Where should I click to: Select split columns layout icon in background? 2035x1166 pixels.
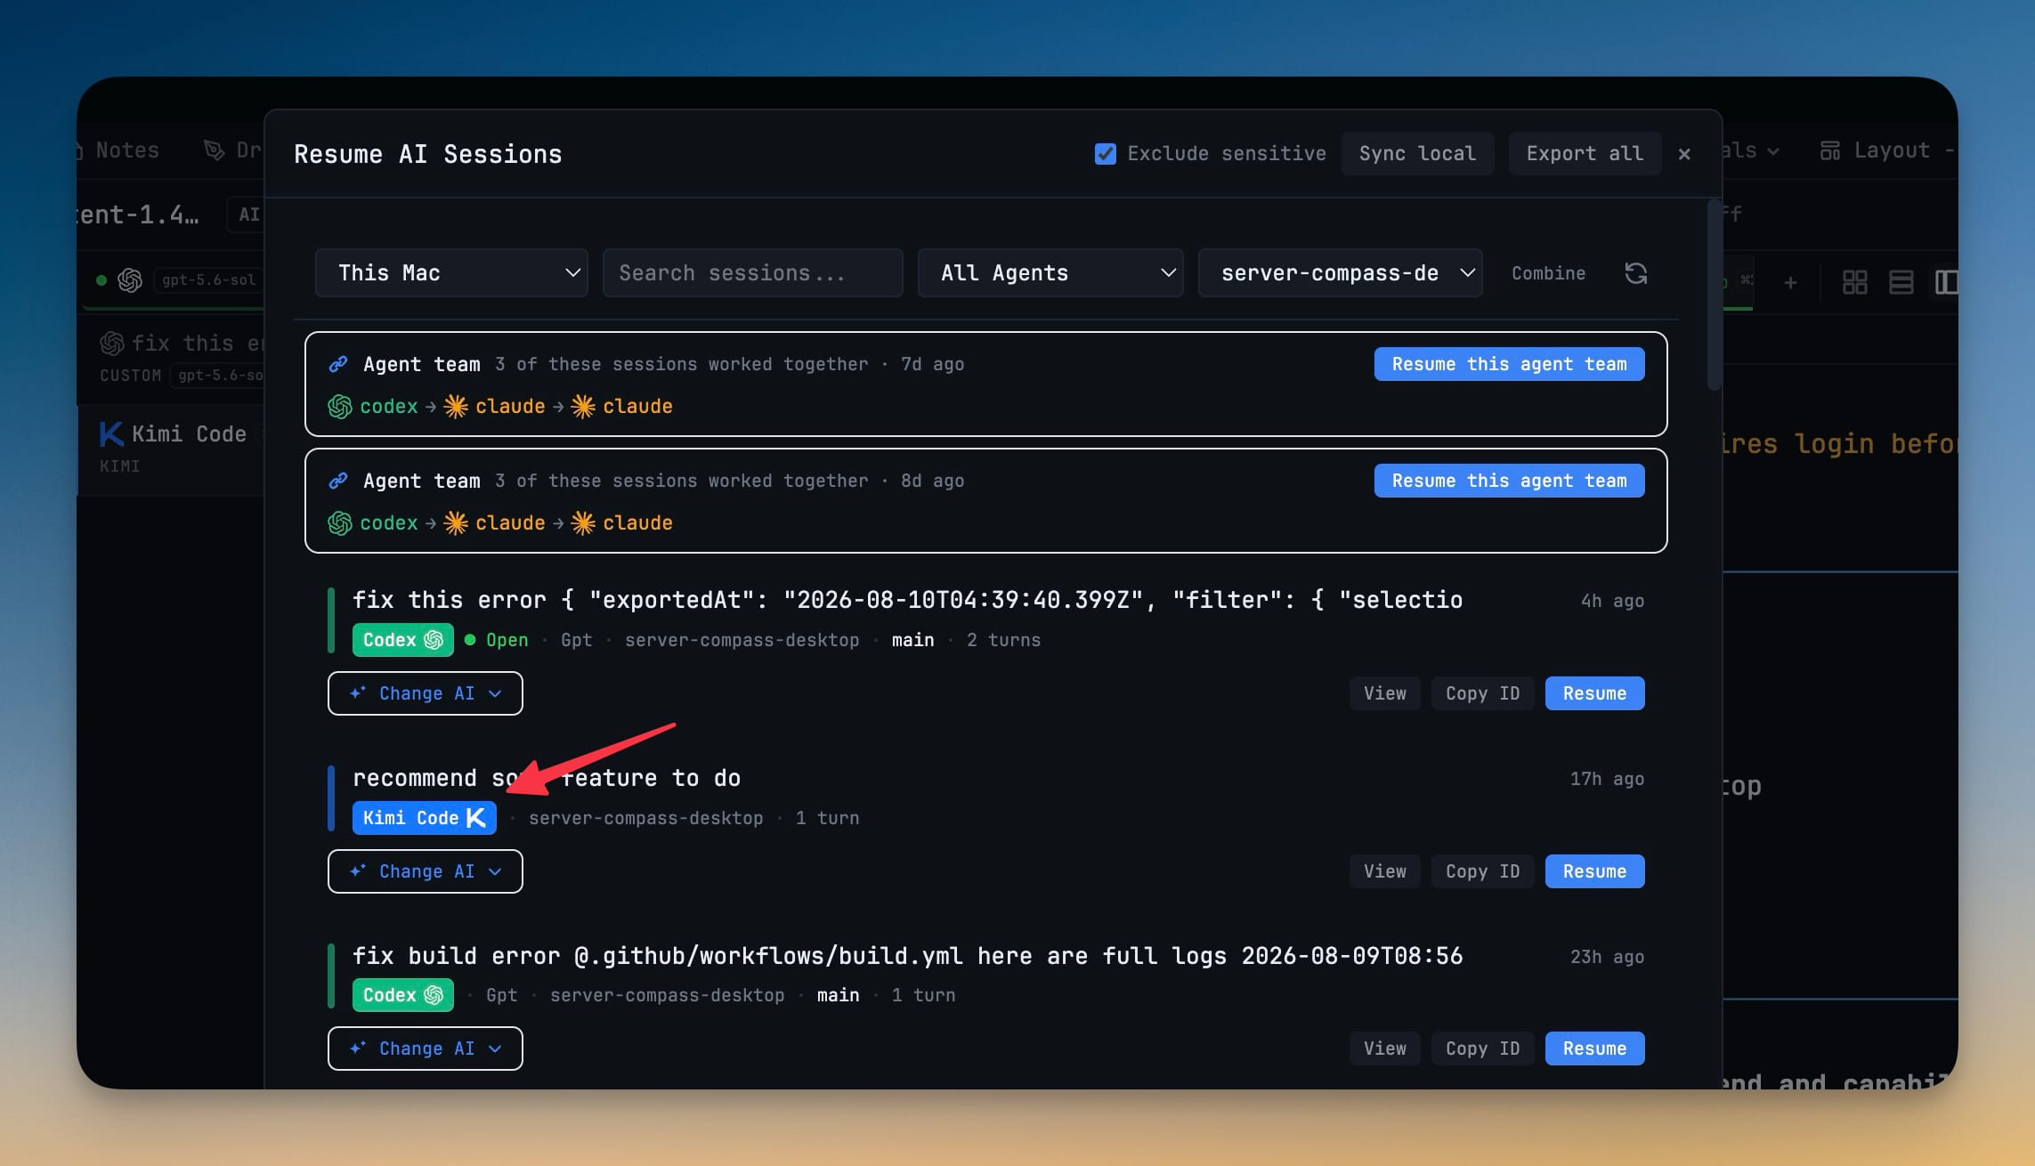coord(1946,282)
